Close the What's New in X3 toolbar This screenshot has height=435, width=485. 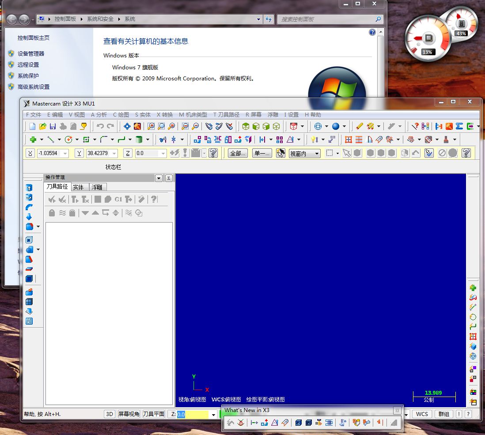[397, 410]
